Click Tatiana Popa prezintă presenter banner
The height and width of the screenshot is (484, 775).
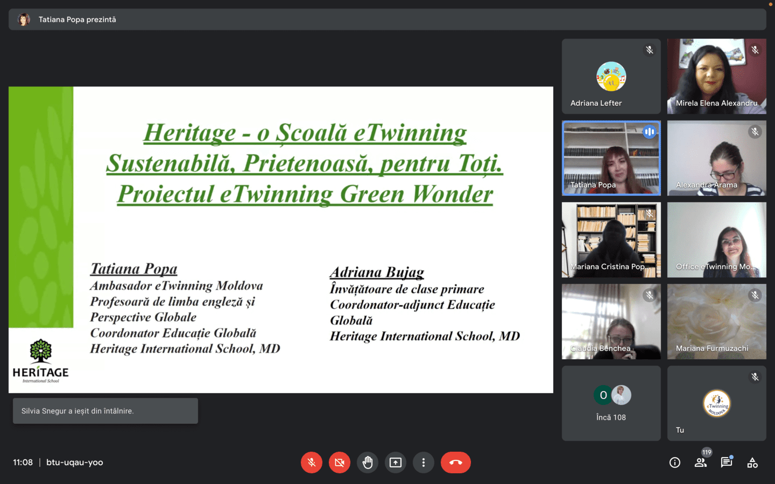387,19
